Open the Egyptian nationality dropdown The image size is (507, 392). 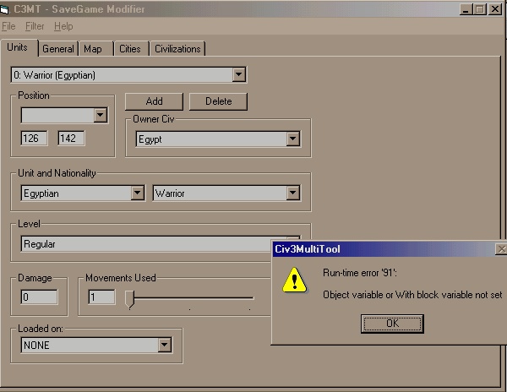point(137,193)
